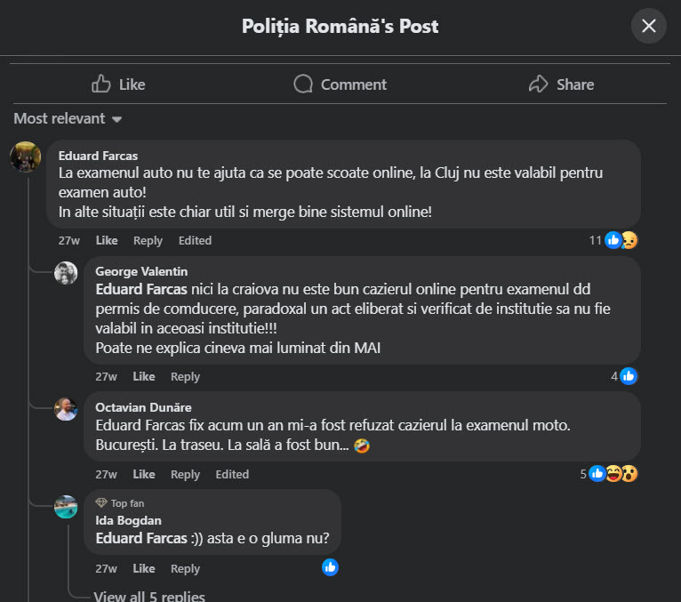This screenshot has width=681, height=602.
Task: Show edit history of Octavian Dunăre's comment
Action: pyautogui.click(x=232, y=474)
